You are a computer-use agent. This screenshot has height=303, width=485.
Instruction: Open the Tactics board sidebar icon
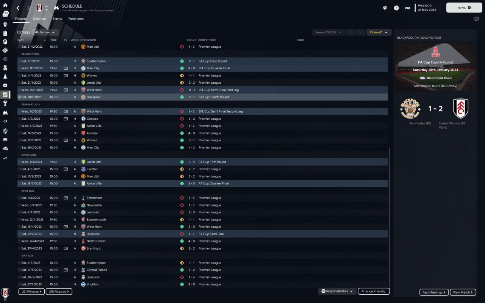click(5, 33)
